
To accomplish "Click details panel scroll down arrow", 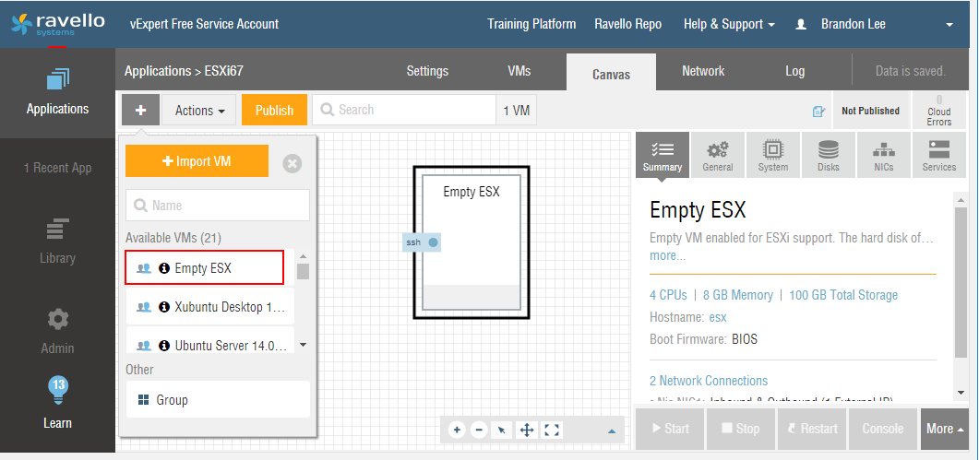I will click(961, 393).
